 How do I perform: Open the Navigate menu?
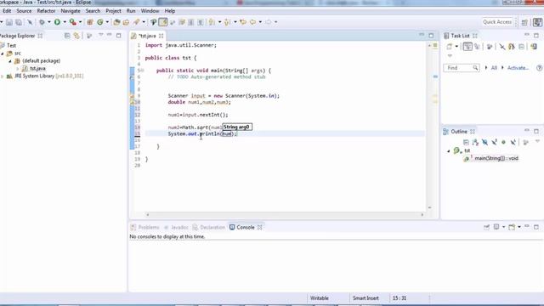tap(71, 11)
